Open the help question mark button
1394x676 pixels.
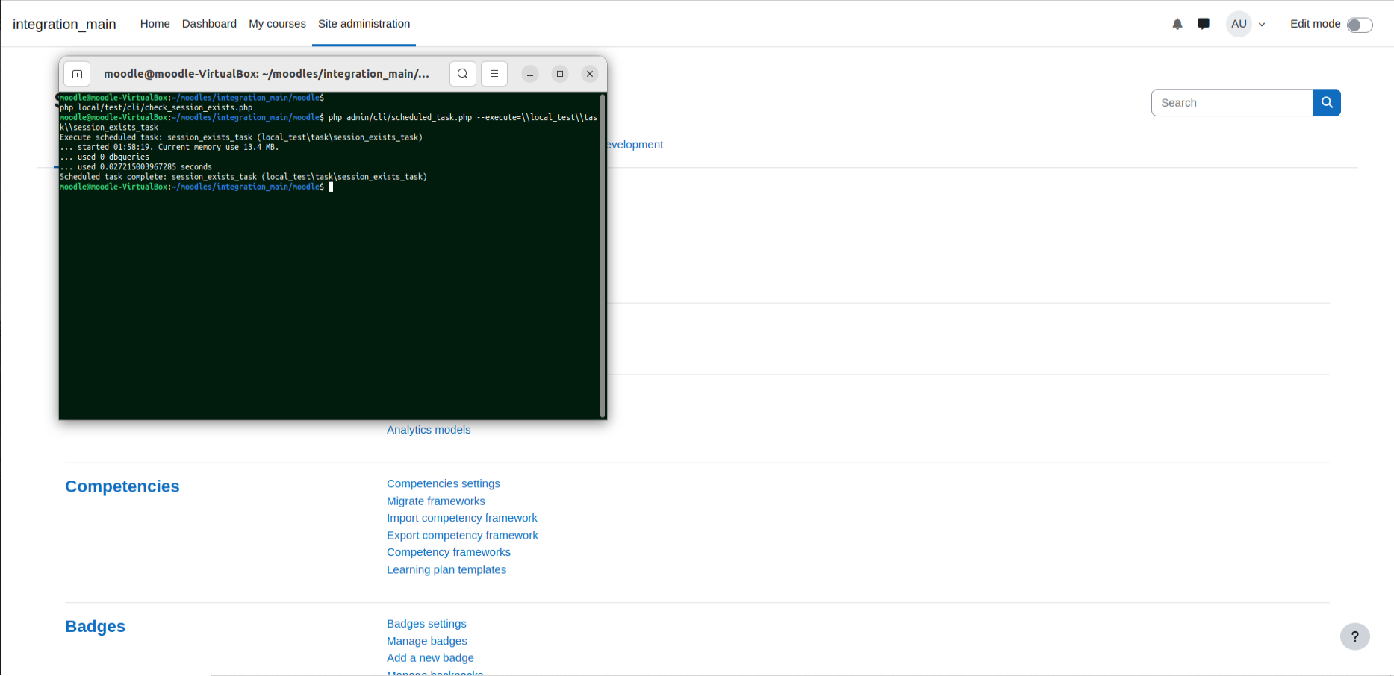click(x=1355, y=636)
